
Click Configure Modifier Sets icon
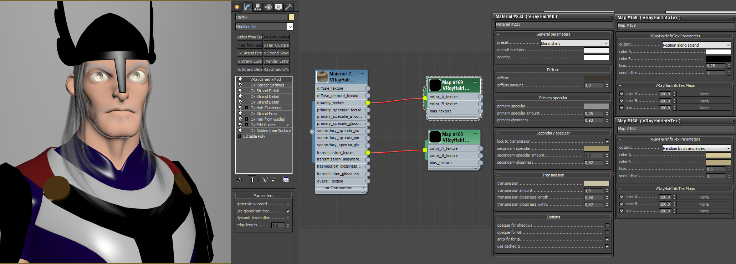click(x=286, y=180)
